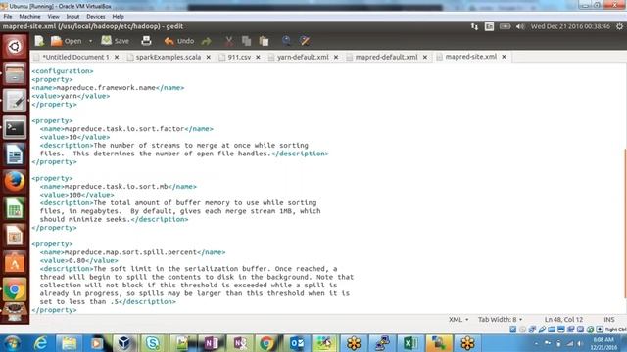Open the XML language dropdown
Image resolution: width=627 pixels, height=352 pixels.
point(458,320)
